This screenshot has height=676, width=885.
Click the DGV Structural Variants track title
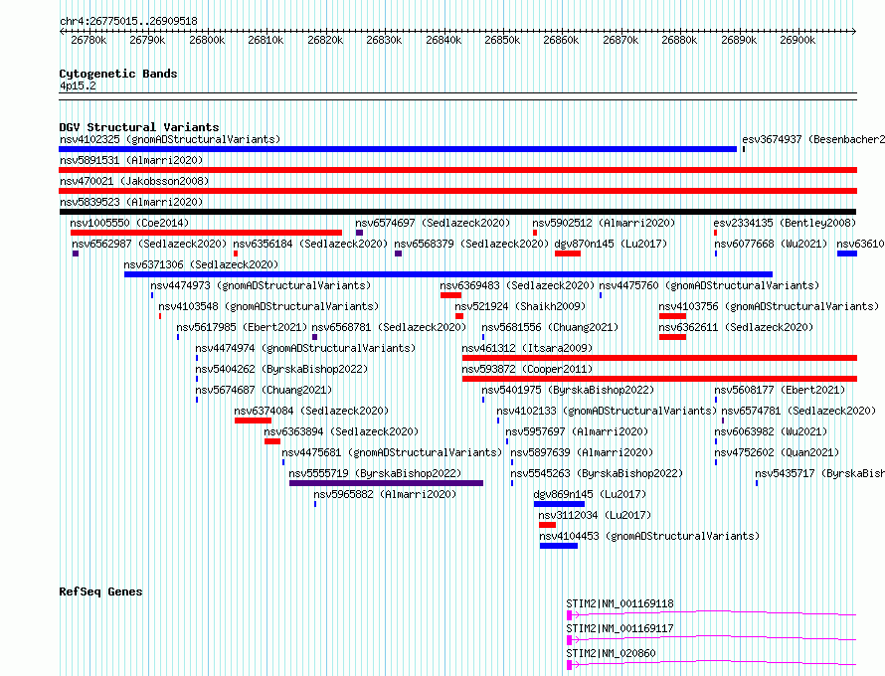(x=139, y=127)
